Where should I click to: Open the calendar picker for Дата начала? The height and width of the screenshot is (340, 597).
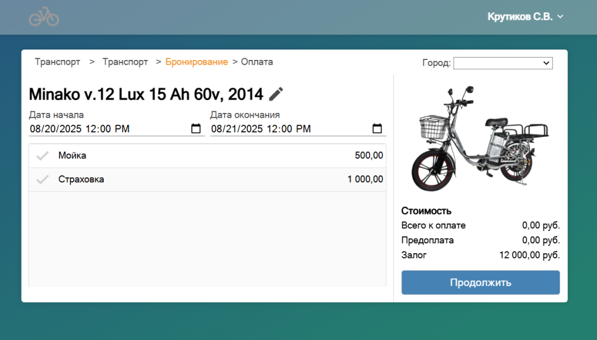196,129
